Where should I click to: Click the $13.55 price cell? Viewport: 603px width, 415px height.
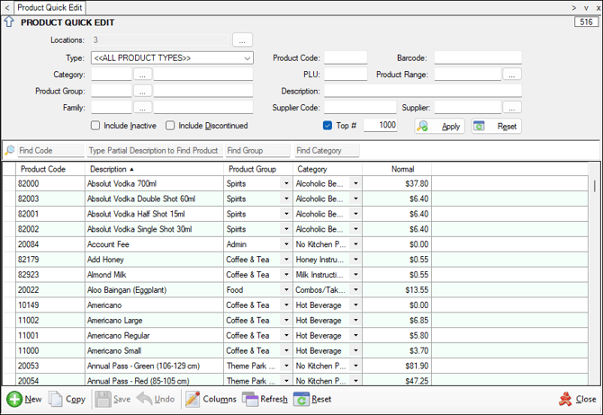(397, 290)
